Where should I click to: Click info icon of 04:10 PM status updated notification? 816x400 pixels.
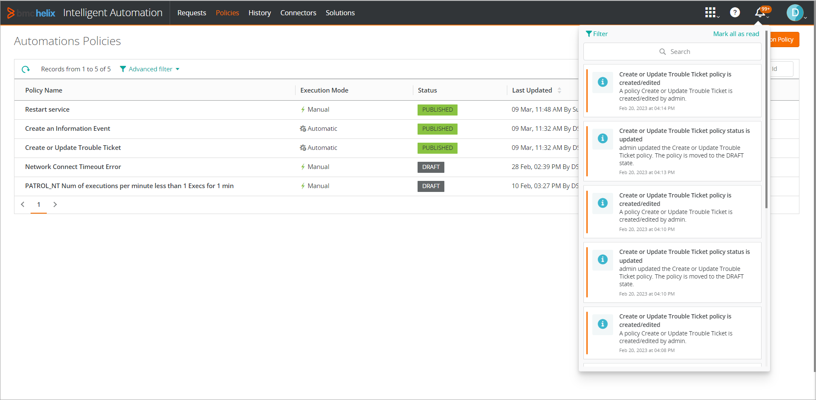pyautogui.click(x=603, y=259)
